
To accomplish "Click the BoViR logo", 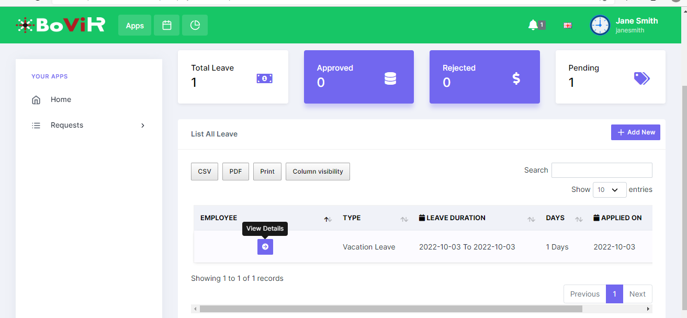I will point(61,25).
